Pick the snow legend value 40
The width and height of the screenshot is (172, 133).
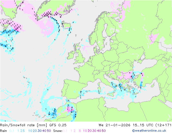pyautogui.click(x=99, y=131)
